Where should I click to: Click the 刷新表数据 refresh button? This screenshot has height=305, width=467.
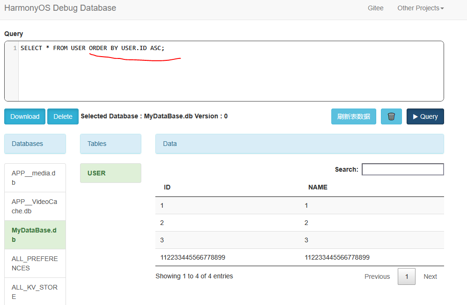354,116
